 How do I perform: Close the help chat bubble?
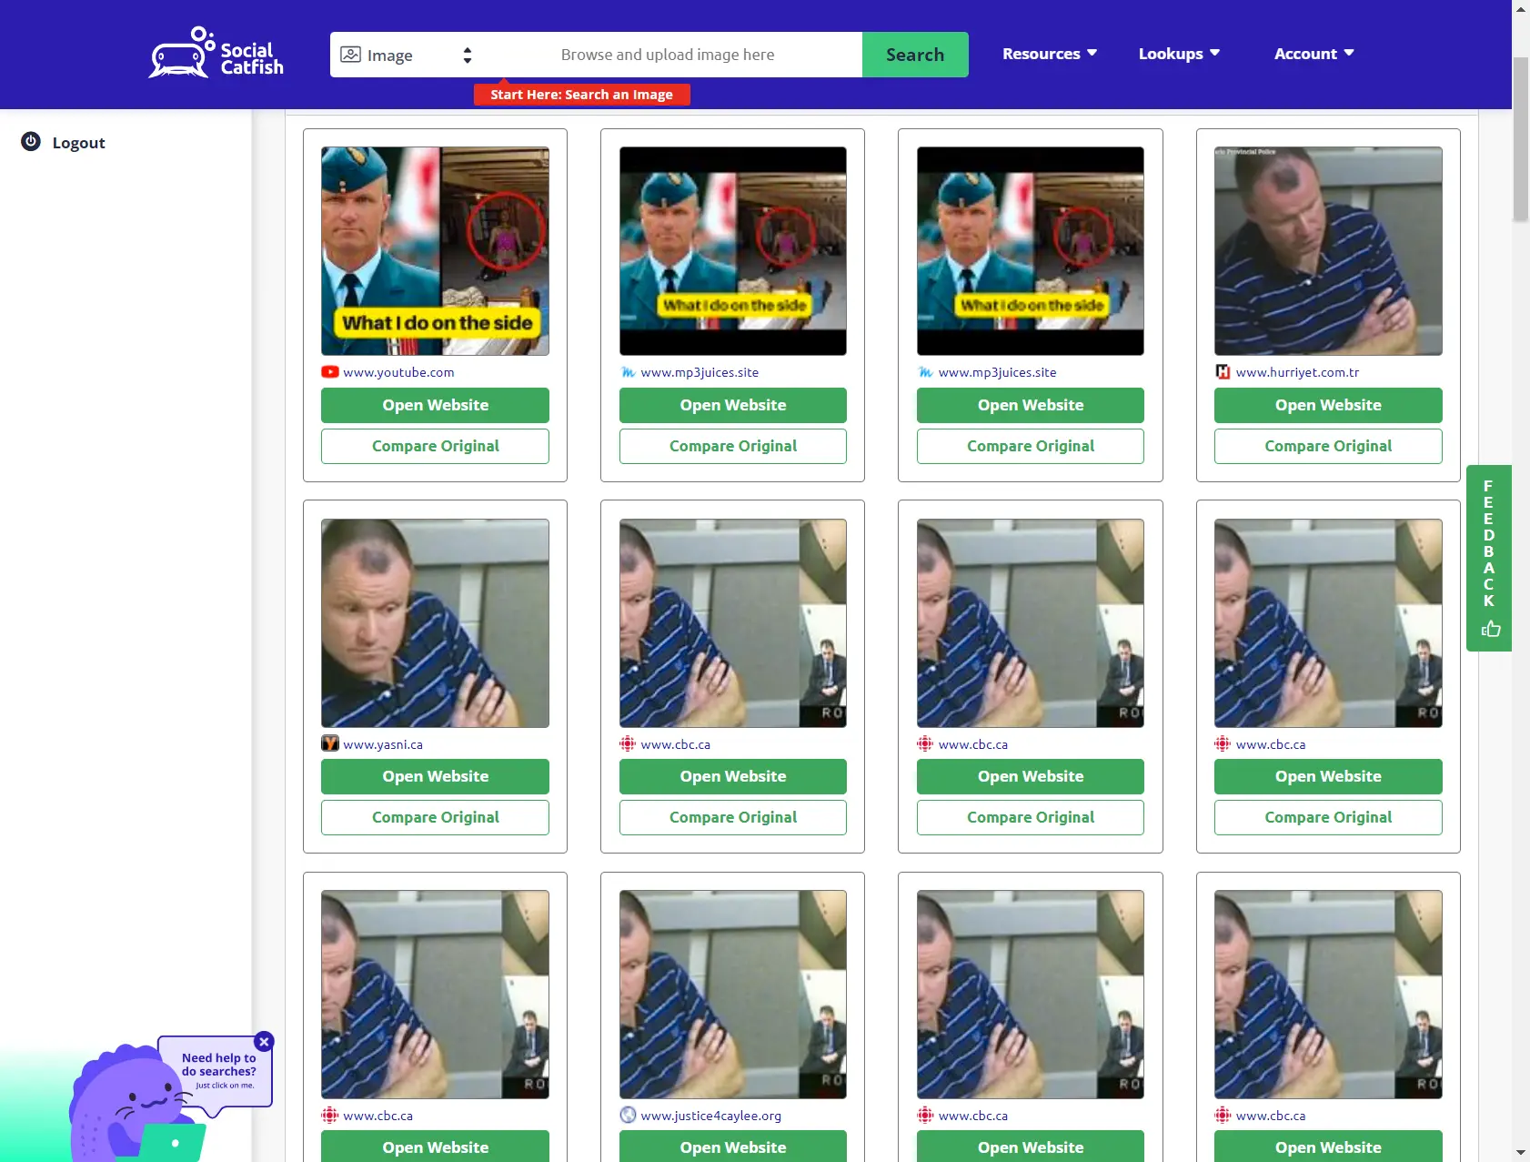264,1042
